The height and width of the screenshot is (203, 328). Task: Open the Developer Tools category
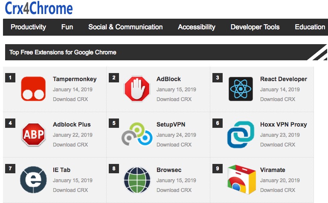pyautogui.click(x=255, y=27)
